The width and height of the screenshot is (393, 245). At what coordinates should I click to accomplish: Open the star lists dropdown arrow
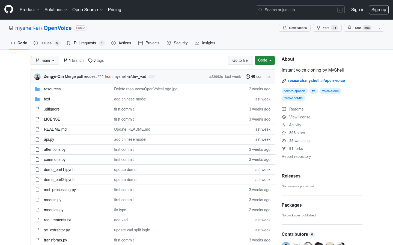coord(380,28)
